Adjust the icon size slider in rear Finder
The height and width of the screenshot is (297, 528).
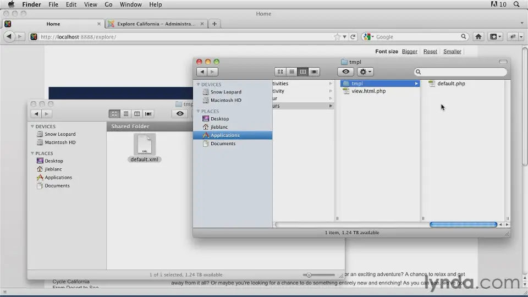[x=309, y=275]
